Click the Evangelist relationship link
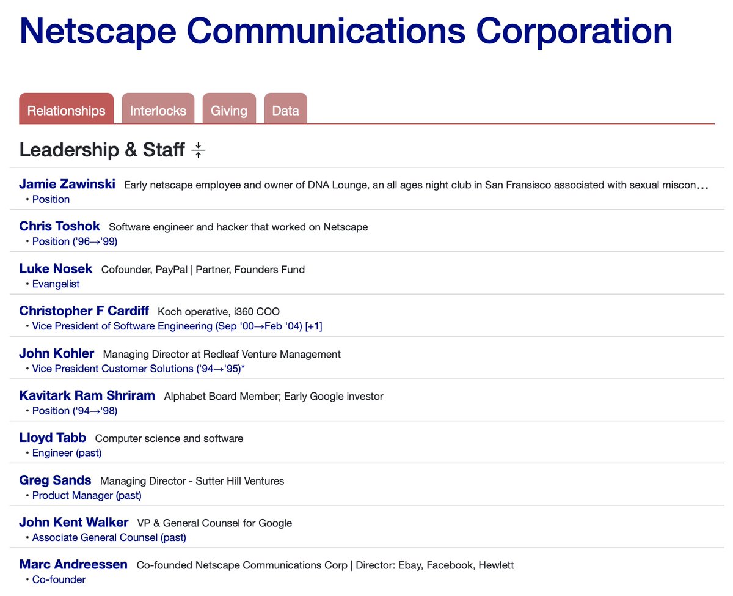 pos(56,284)
